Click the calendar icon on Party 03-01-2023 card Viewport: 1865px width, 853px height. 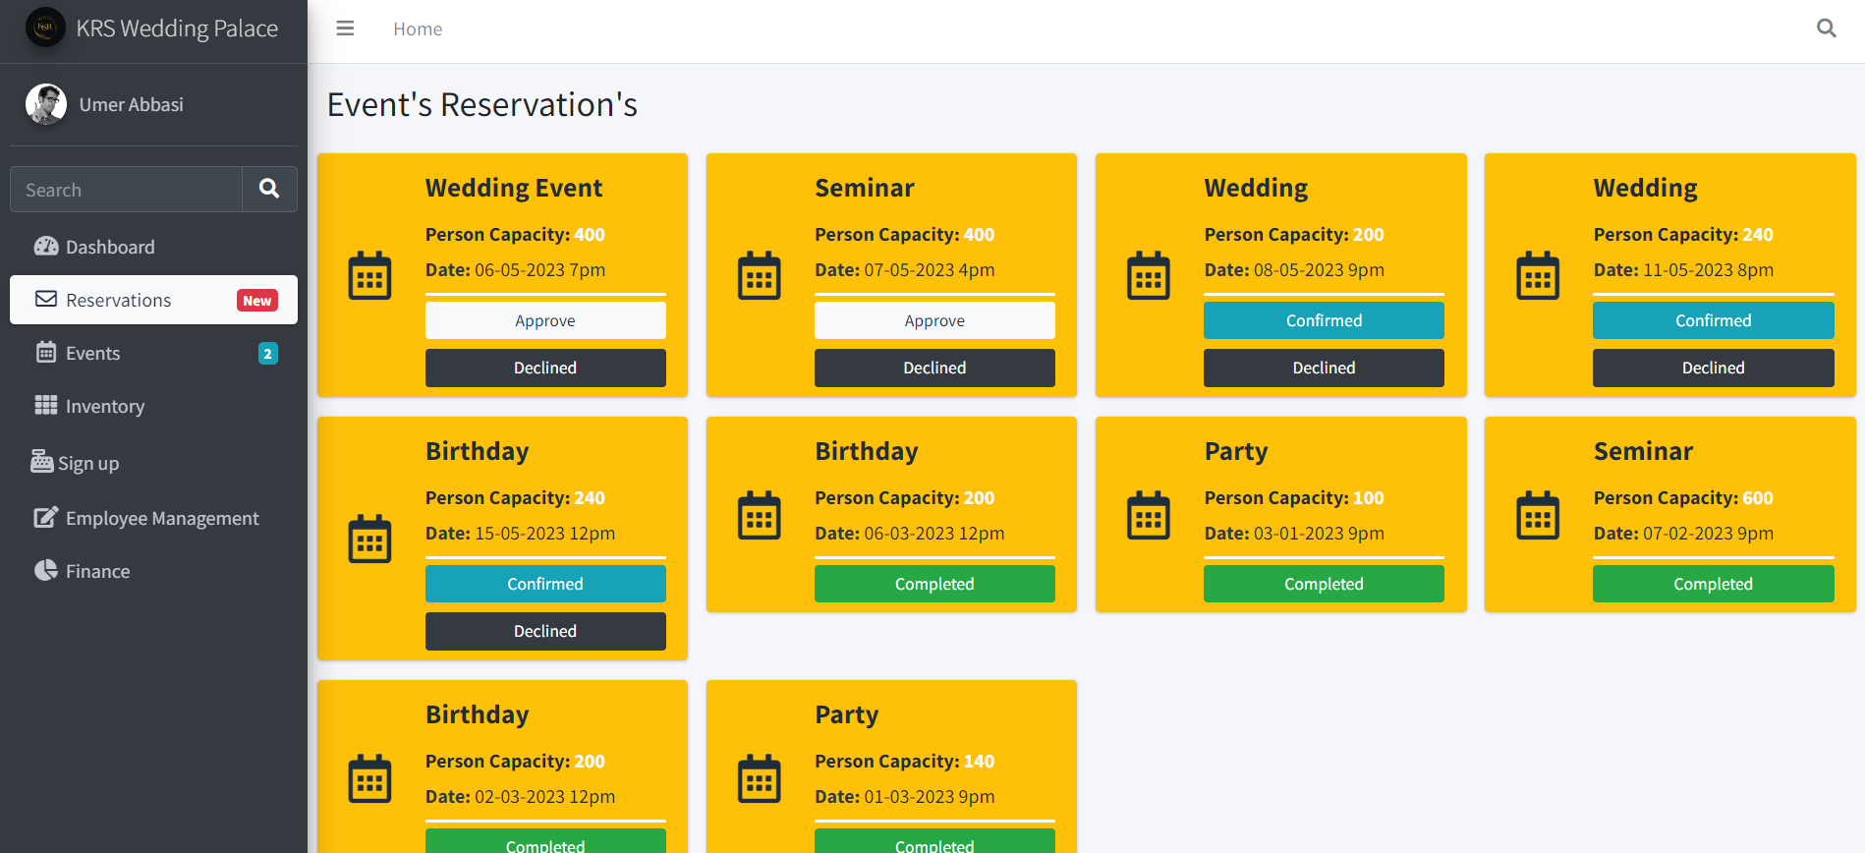(x=1148, y=515)
